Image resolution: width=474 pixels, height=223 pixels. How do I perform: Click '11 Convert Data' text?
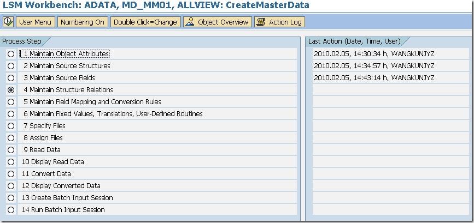click(46, 174)
